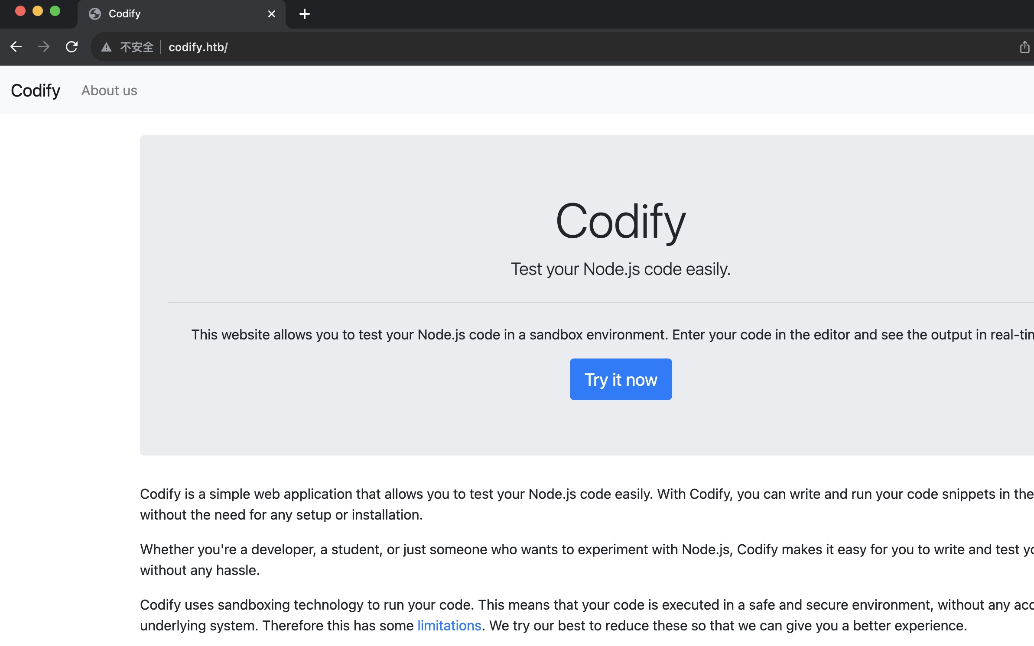1034x646 pixels.
Task: Click the not-secure warning triangle icon
Action: click(x=106, y=47)
